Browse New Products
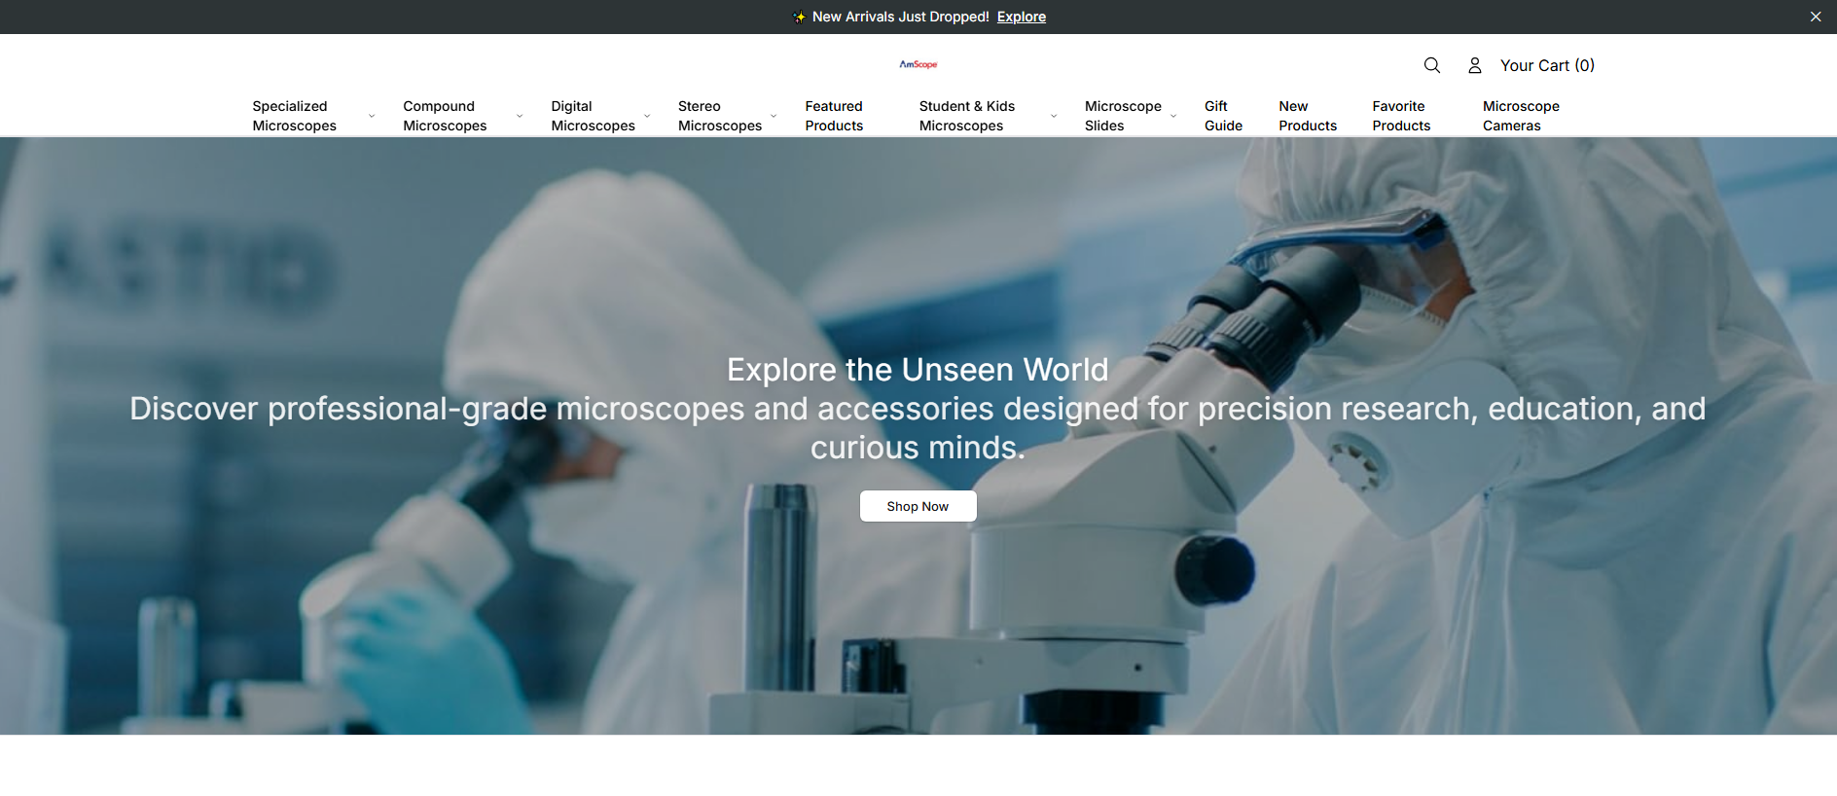 coord(1308,116)
